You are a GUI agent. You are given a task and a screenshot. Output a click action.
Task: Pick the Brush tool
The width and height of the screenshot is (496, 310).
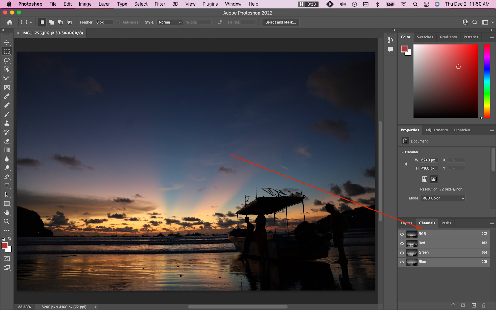pyautogui.click(x=7, y=114)
